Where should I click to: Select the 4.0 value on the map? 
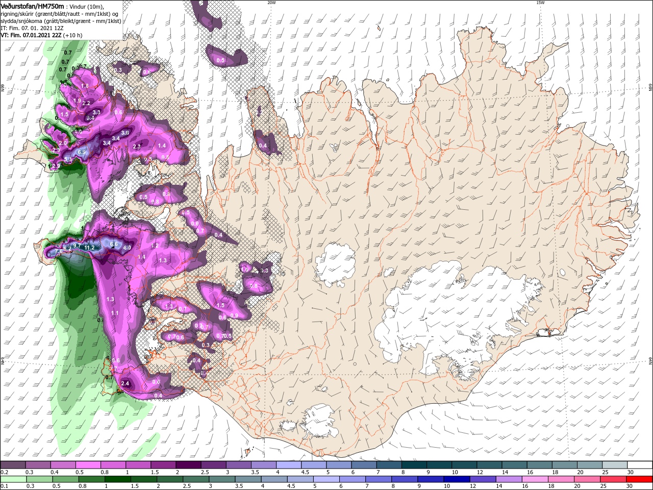(x=127, y=248)
